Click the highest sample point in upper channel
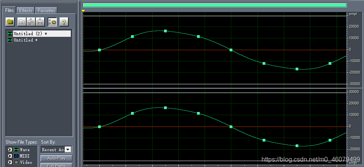The image size is (364, 167). pos(166,31)
